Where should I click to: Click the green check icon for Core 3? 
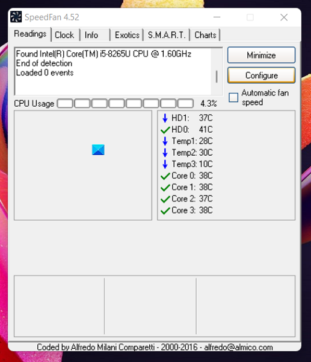point(165,211)
